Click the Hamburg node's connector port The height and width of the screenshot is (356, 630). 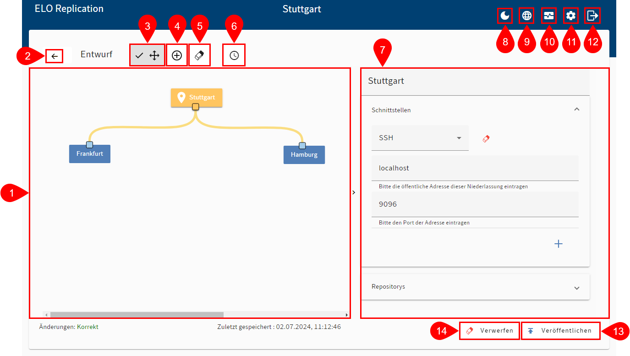click(302, 146)
